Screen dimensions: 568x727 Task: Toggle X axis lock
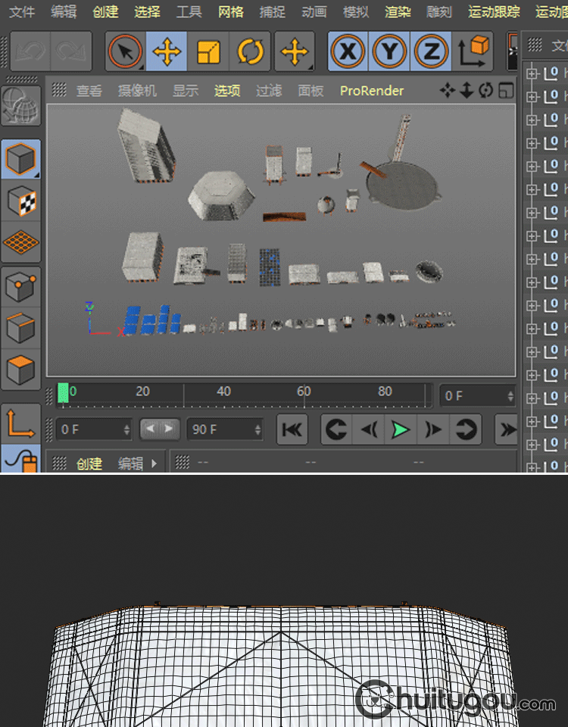tap(348, 52)
